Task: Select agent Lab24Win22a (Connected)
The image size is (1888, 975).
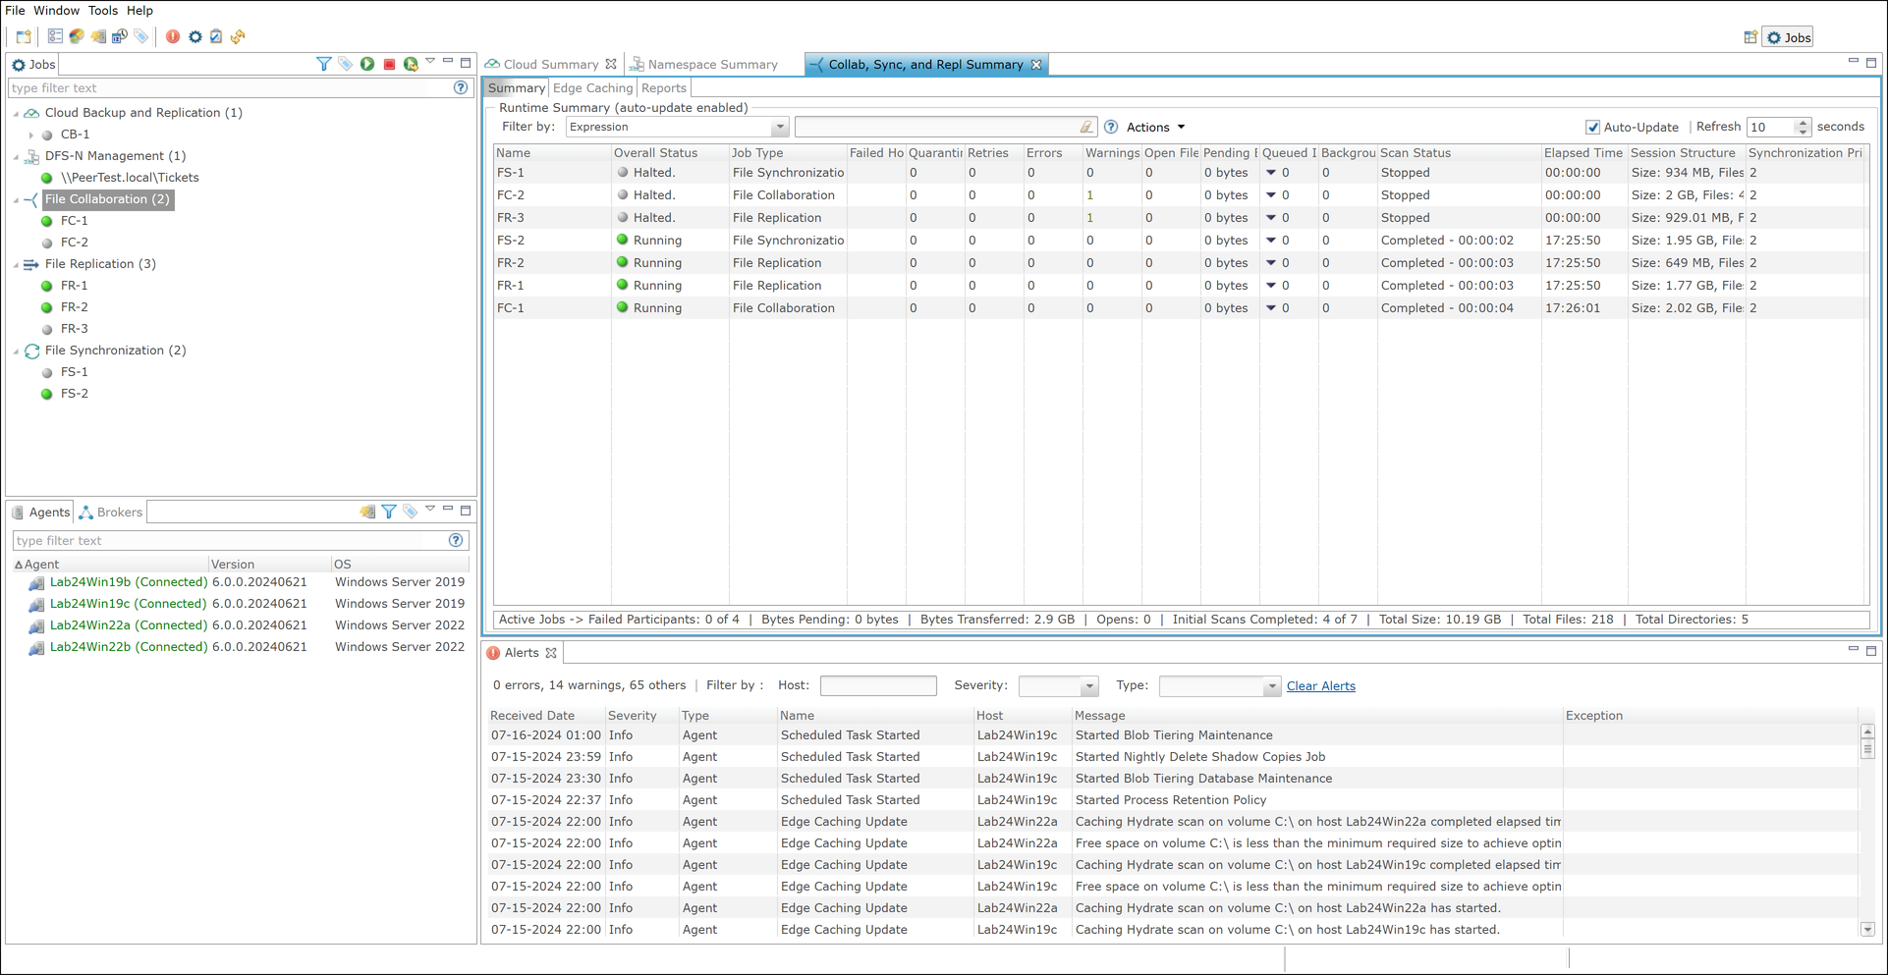Action: tap(129, 625)
